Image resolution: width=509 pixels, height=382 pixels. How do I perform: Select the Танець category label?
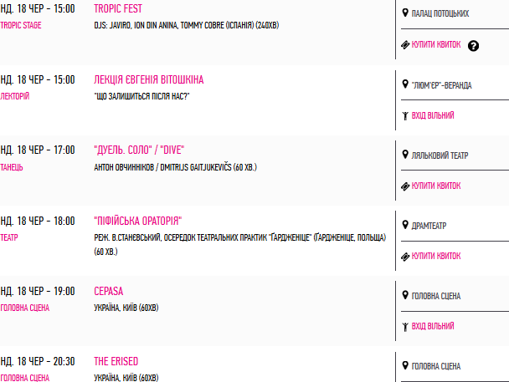(x=12, y=167)
